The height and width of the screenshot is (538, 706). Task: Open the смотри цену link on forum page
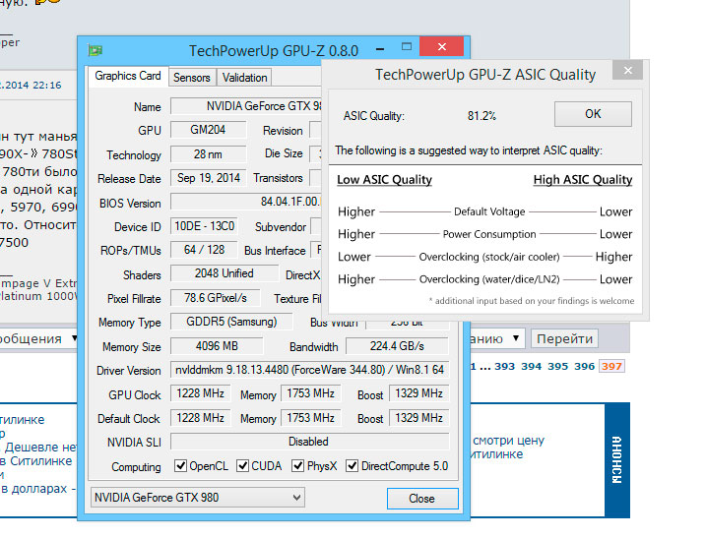pos(508,441)
